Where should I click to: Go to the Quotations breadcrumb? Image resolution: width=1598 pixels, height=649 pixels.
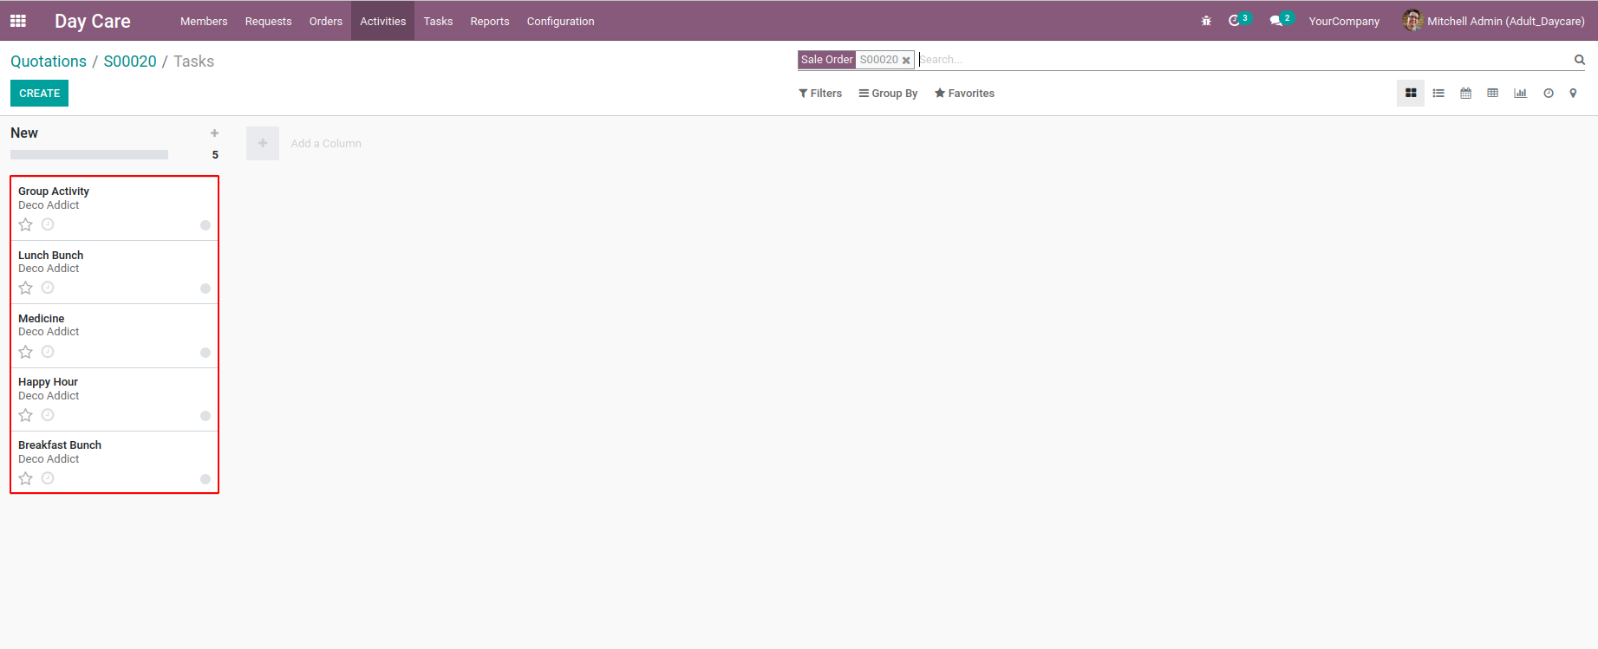click(x=49, y=62)
